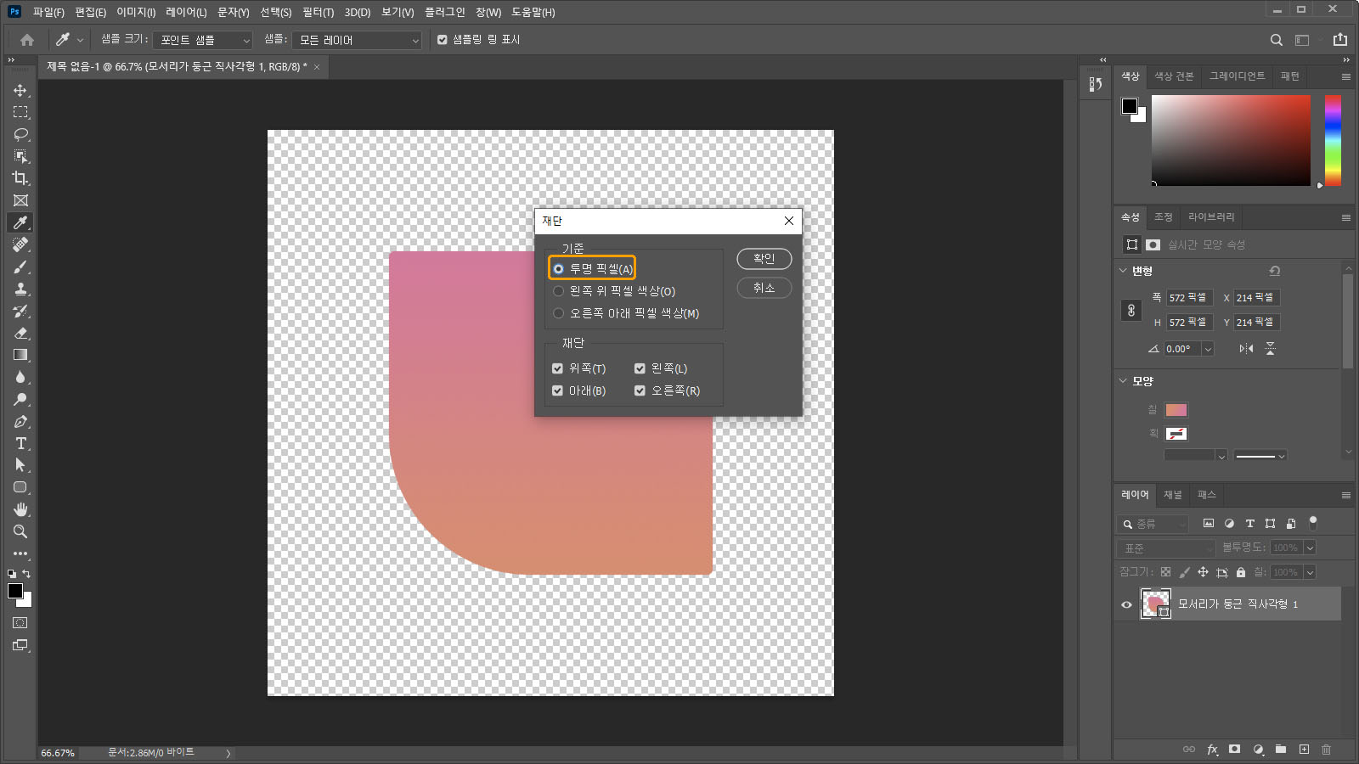Select the Eraser tool

pos(20,333)
